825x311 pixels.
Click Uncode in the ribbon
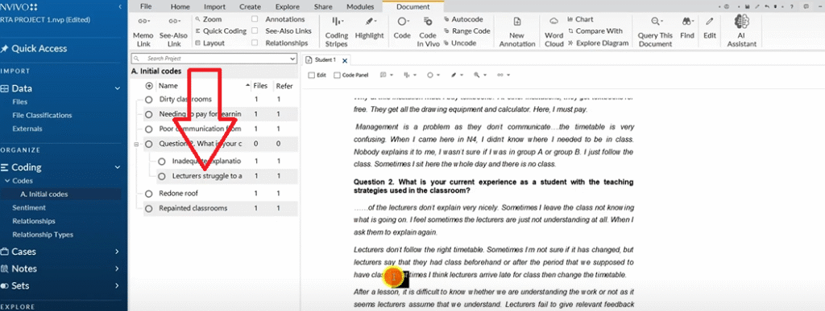click(x=460, y=43)
